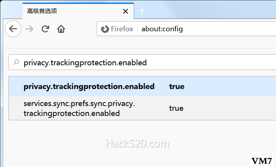Close the 高级首选项 tab

click(125, 11)
